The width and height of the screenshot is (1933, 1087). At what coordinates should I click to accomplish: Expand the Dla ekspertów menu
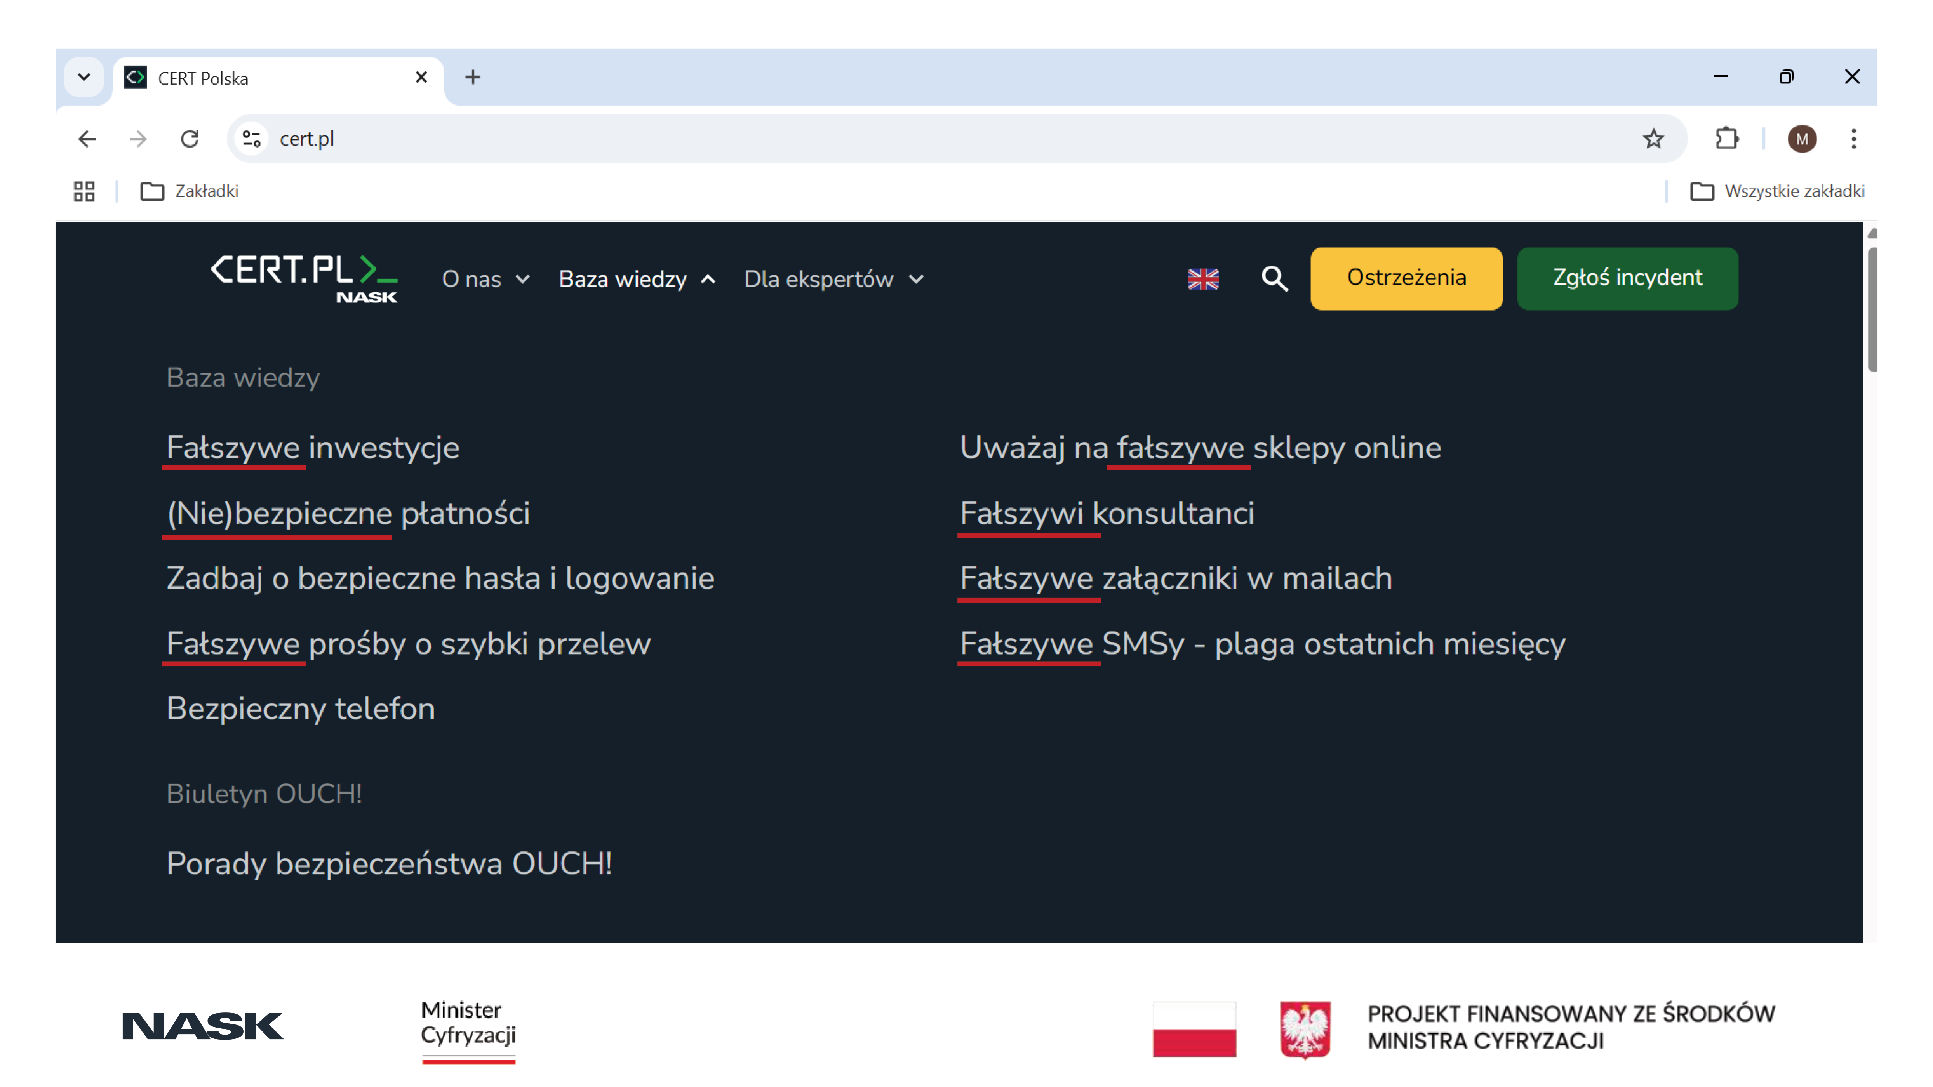pyautogui.click(x=834, y=279)
